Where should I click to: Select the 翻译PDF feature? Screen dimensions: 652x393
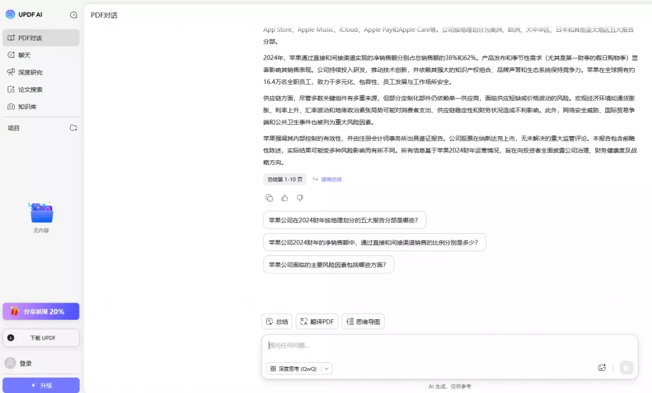(316, 321)
